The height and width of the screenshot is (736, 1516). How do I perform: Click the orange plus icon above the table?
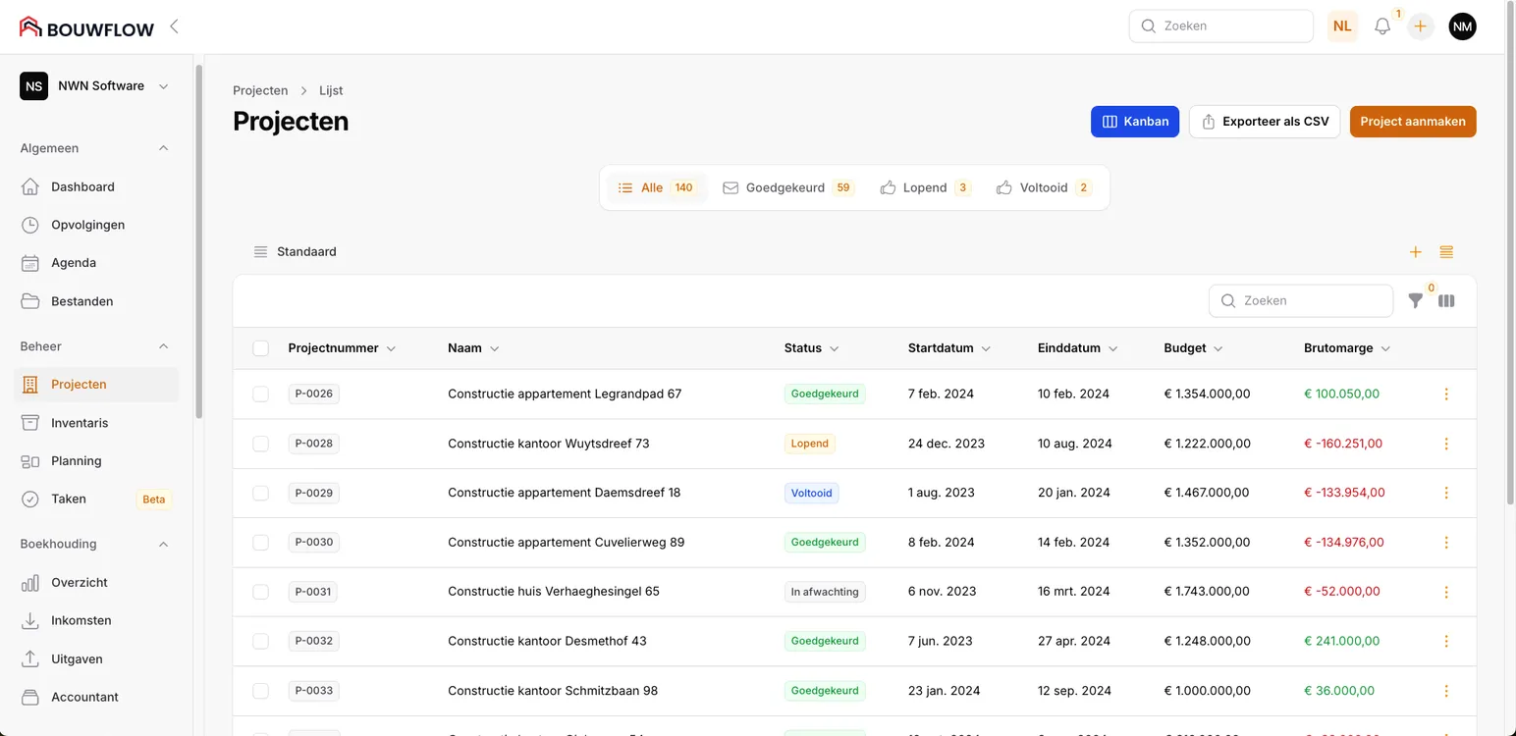coord(1415,251)
